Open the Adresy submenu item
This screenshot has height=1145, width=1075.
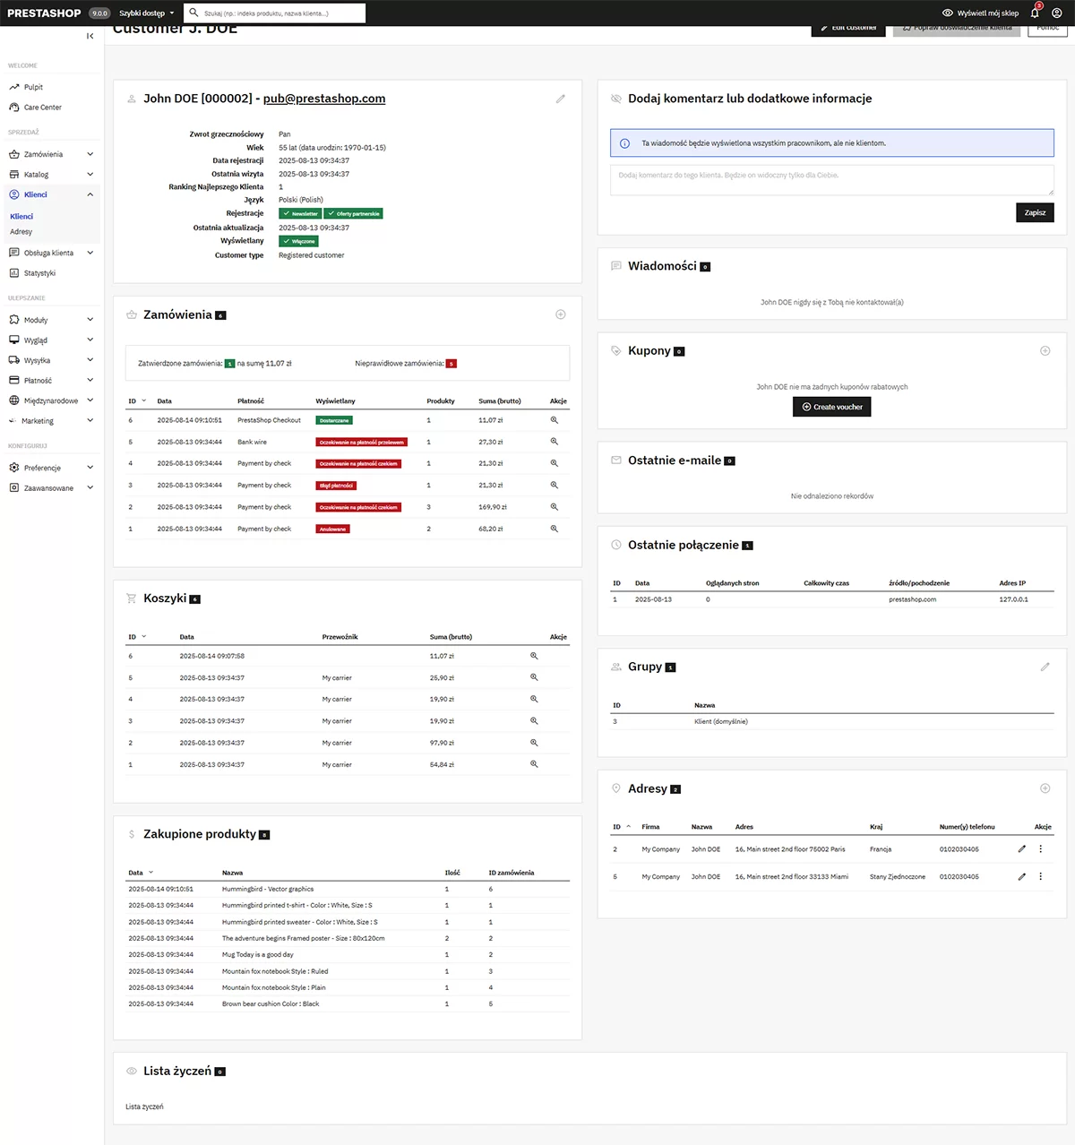(x=21, y=232)
